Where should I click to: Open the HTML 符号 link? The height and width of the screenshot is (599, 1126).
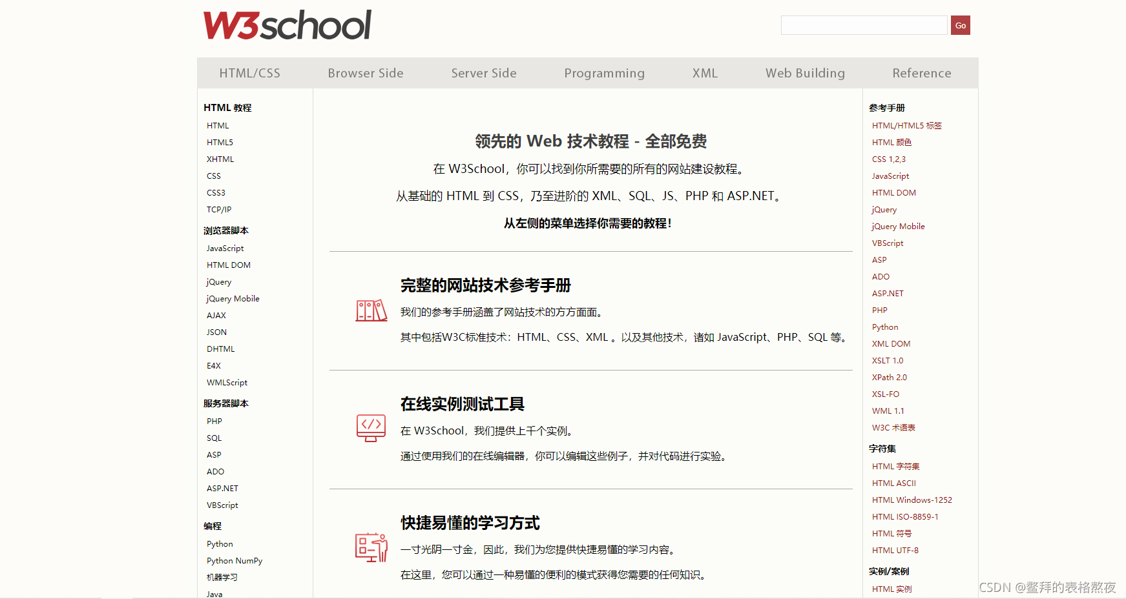(891, 534)
